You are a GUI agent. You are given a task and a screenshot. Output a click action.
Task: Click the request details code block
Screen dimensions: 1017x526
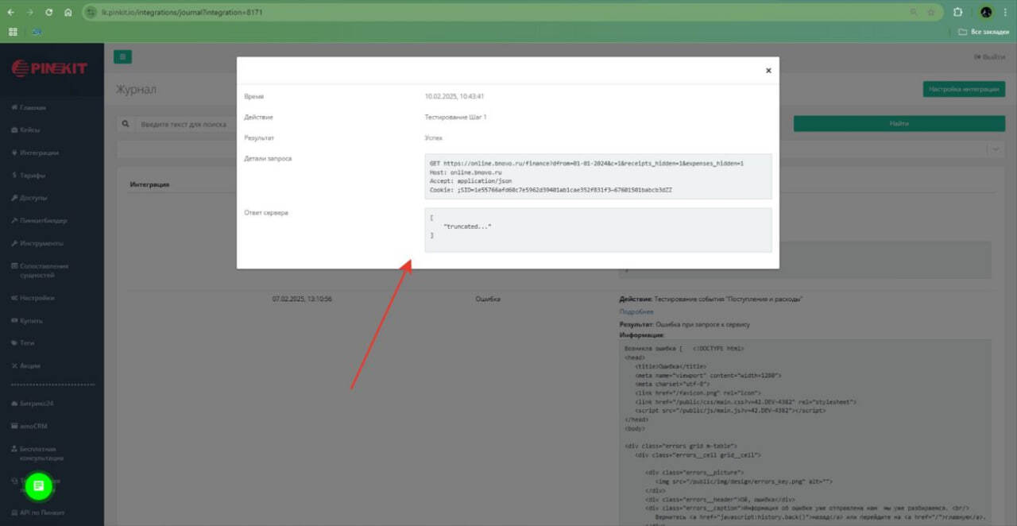pos(598,176)
